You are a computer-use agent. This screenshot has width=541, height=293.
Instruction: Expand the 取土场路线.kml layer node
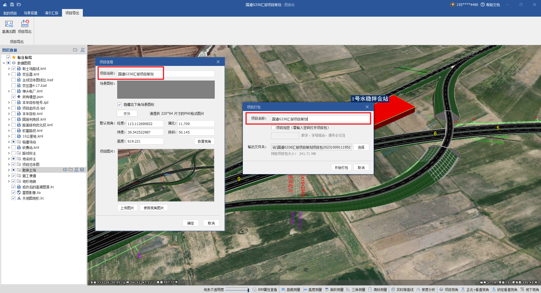9,69
